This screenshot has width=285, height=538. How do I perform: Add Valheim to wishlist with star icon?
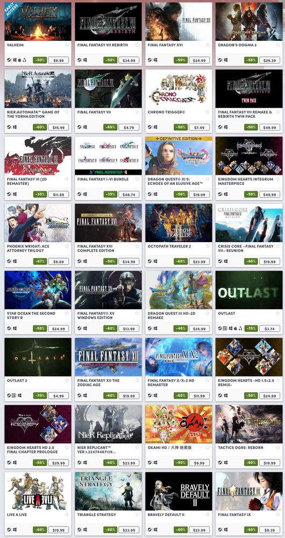(x=67, y=45)
